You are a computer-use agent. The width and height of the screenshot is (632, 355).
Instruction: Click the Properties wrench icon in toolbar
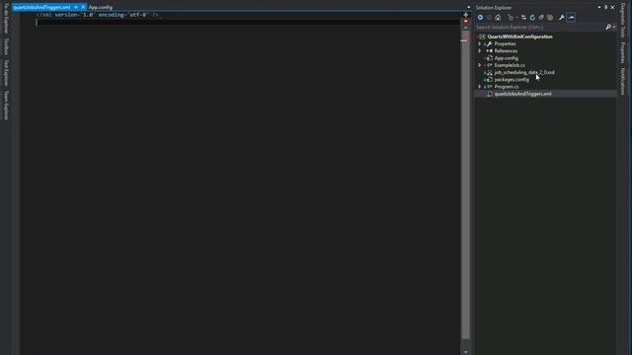[562, 18]
